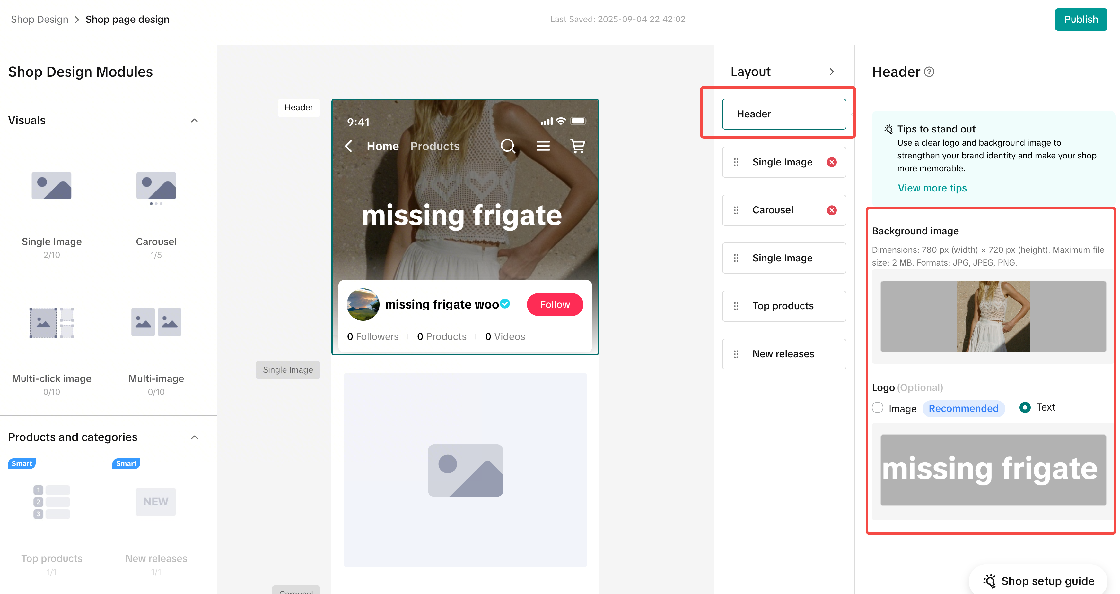1120x594 pixels.
Task: Click the drag handle of New releases row
Action: click(736, 354)
